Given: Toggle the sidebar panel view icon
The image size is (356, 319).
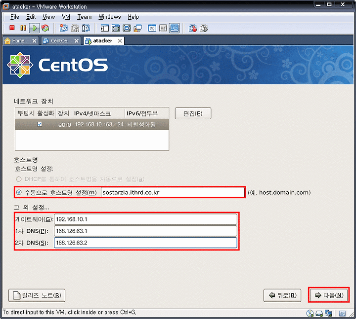Looking at the screenshot, I should (x=105, y=28).
